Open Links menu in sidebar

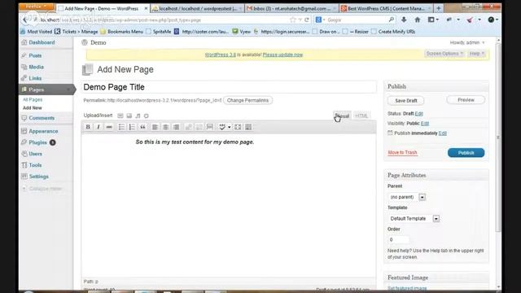click(35, 78)
